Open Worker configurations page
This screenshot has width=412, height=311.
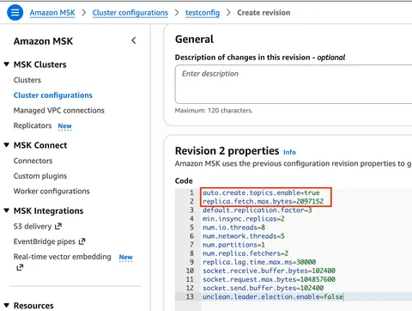tap(51, 191)
